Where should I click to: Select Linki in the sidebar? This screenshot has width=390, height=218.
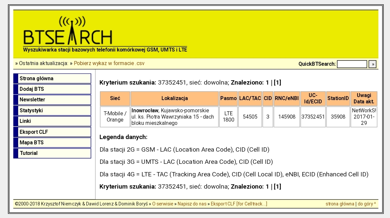pyautogui.click(x=52, y=121)
